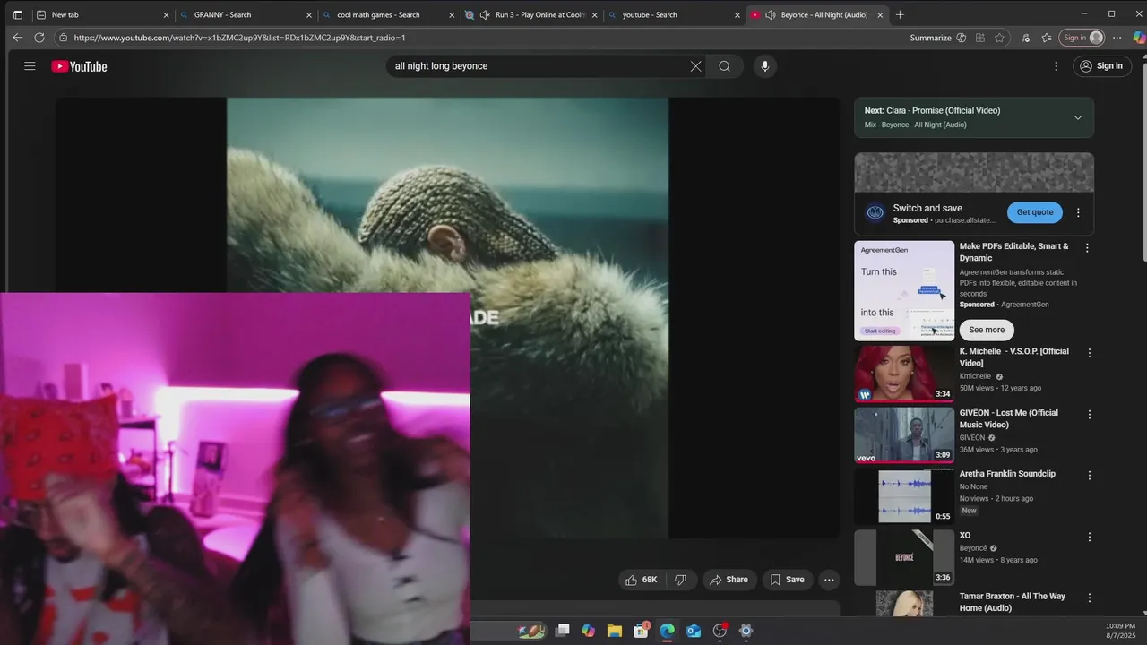The image size is (1147, 645).
Task: Play K. Michelle V.S.O.P. thumbnail
Action: pyautogui.click(x=904, y=374)
